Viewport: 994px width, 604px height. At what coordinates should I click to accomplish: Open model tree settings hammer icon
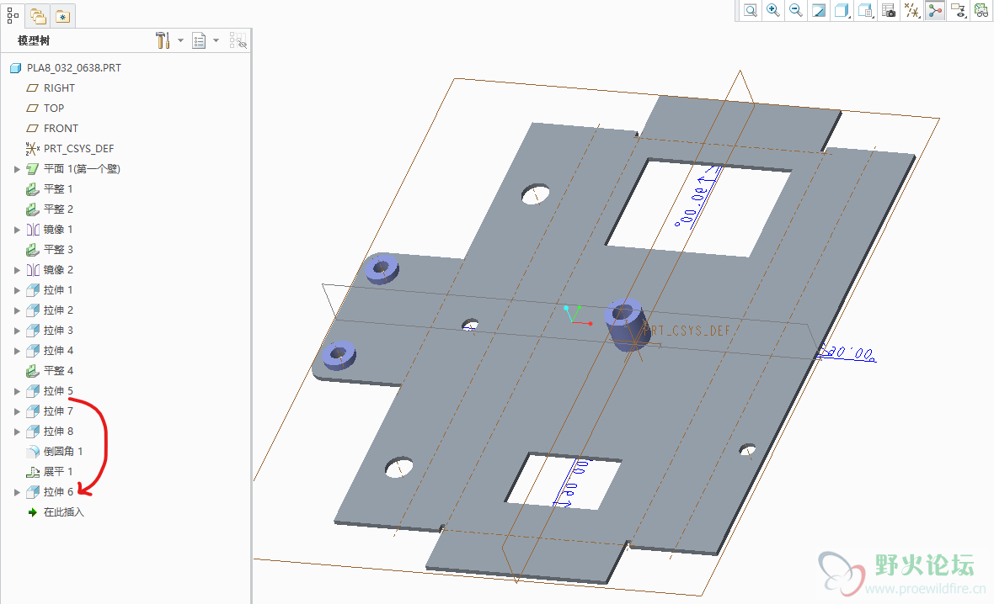click(163, 40)
